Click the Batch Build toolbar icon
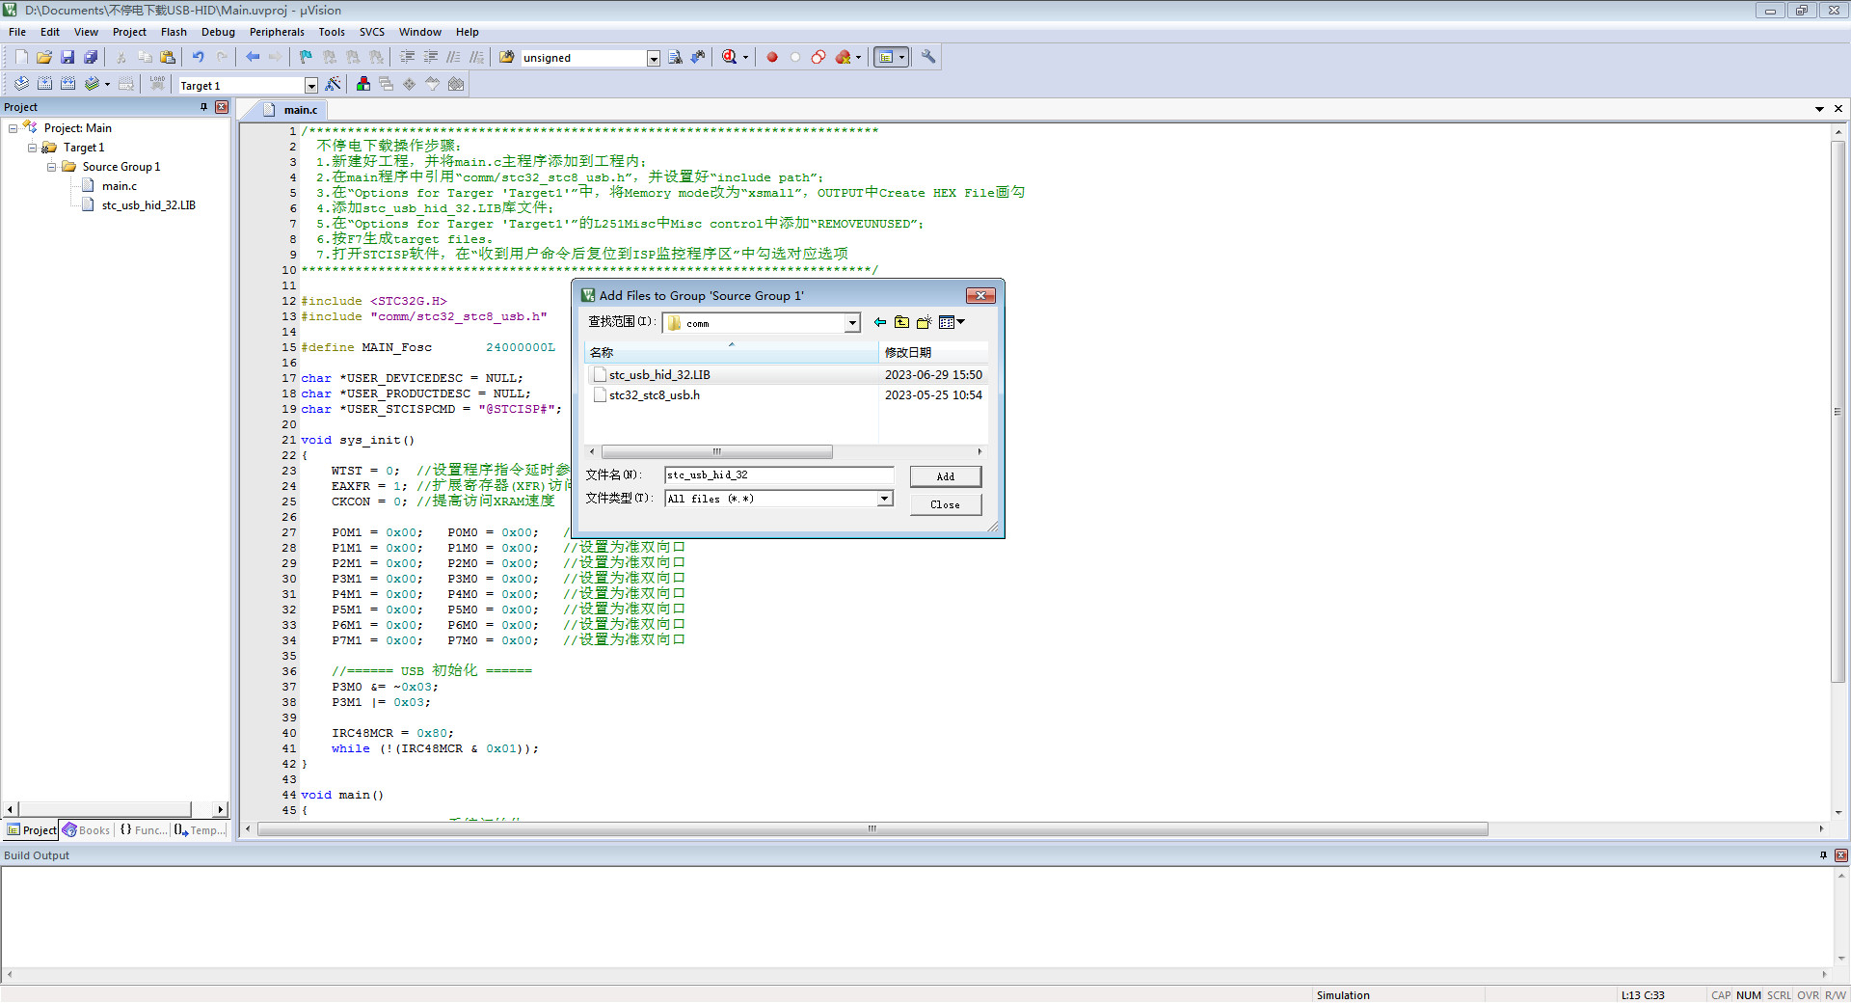 click(x=92, y=84)
